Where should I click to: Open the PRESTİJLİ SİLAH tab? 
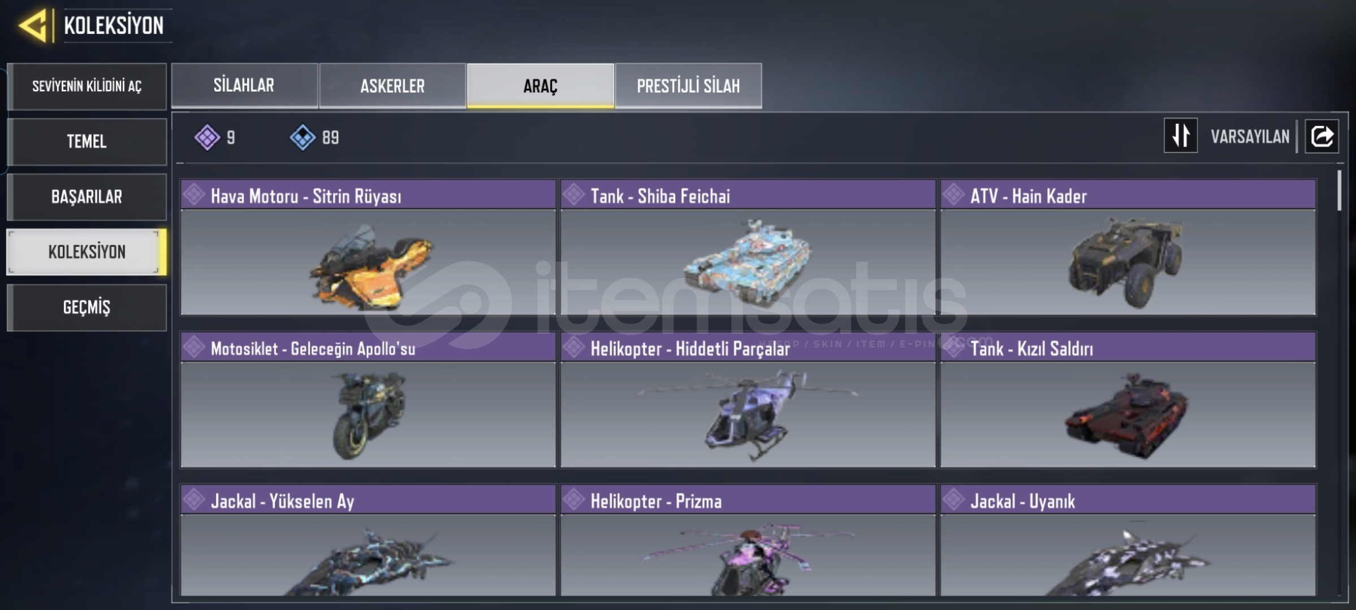coord(688,85)
